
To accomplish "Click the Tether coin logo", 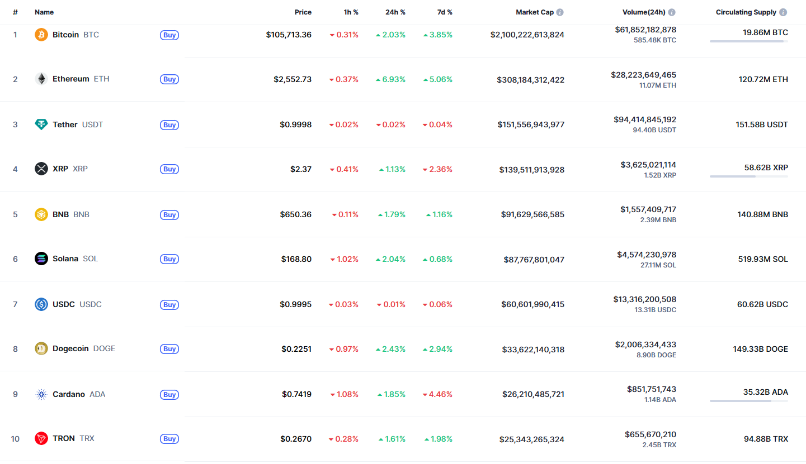I will tap(41, 125).
